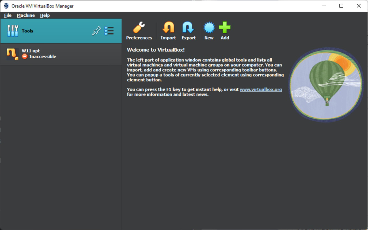Screen dimensions: 368x230
Task: Open the File menu
Action: tap(8, 15)
